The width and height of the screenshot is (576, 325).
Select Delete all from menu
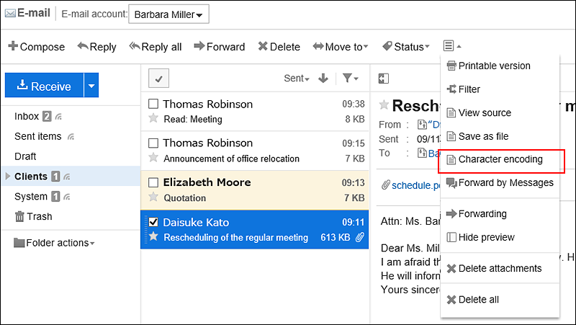(x=500, y=300)
